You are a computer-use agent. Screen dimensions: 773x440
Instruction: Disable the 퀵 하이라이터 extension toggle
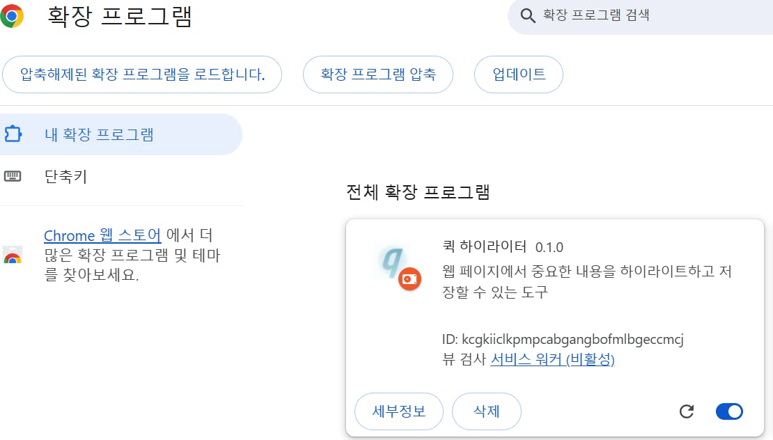click(x=729, y=411)
